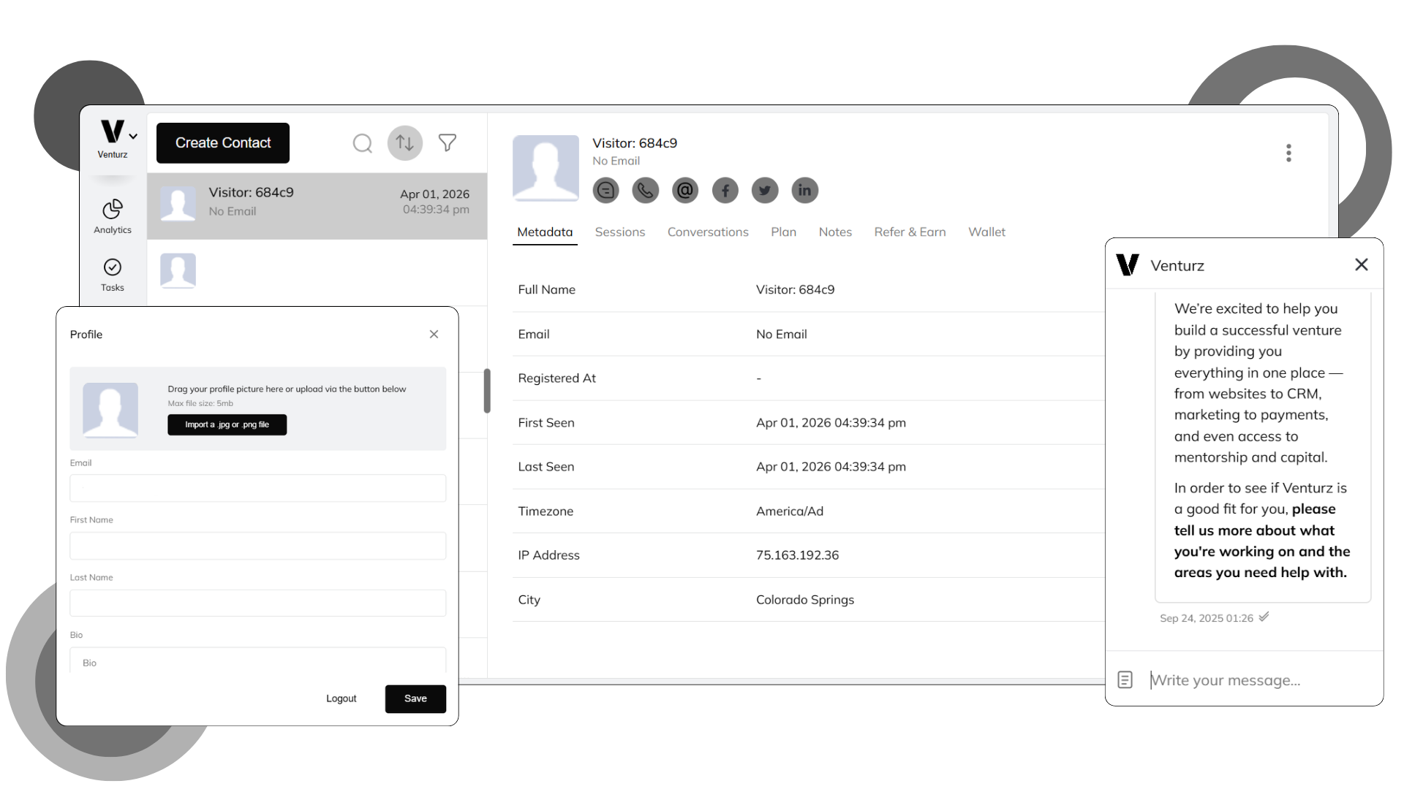This screenshot has height=789, width=1404.
Task: Open the sort options icon
Action: pos(405,143)
